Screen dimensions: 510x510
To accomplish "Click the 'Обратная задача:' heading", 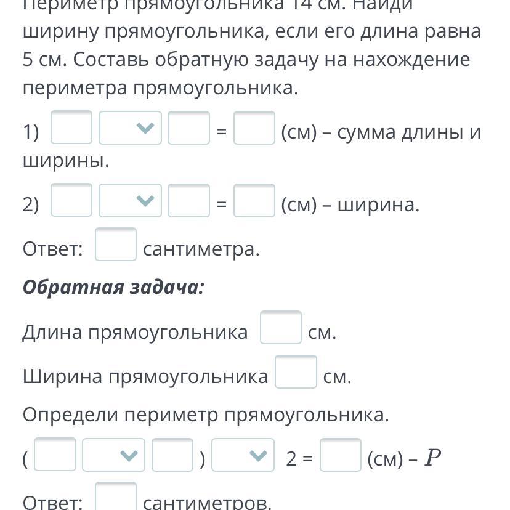I will click(x=113, y=287).
